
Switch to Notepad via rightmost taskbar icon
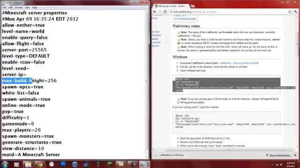pos(144,164)
